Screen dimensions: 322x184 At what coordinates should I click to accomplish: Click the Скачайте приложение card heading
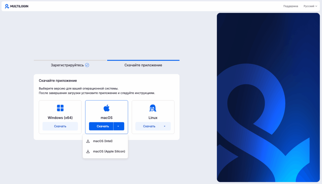click(x=58, y=81)
